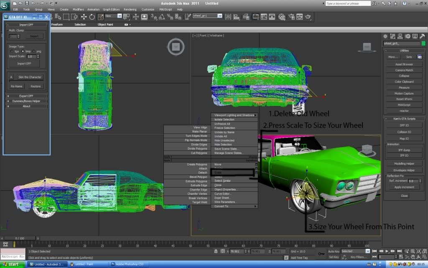Collapse the Utilities rollout header
Image resolution: width=428 pixels, height=268 pixels.
pyautogui.click(x=404, y=51)
